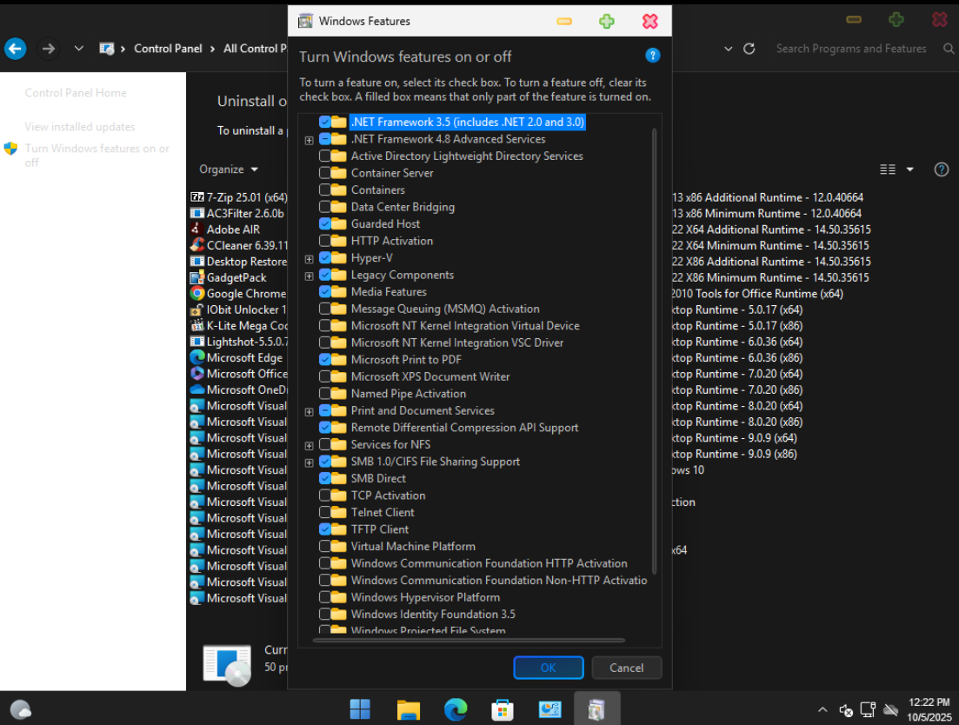Click the refresh icon beside the address bar
Screen dimensions: 959x725
[749, 49]
